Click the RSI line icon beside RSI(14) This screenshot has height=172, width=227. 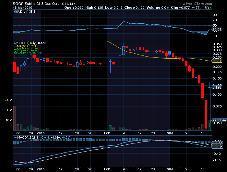coord(15,12)
